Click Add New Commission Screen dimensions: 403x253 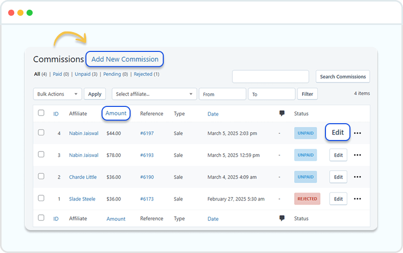coord(124,59)
